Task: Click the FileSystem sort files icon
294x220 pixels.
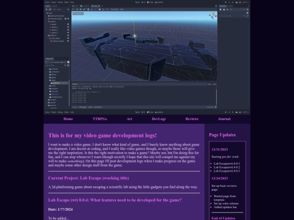Action: [68, 65]
